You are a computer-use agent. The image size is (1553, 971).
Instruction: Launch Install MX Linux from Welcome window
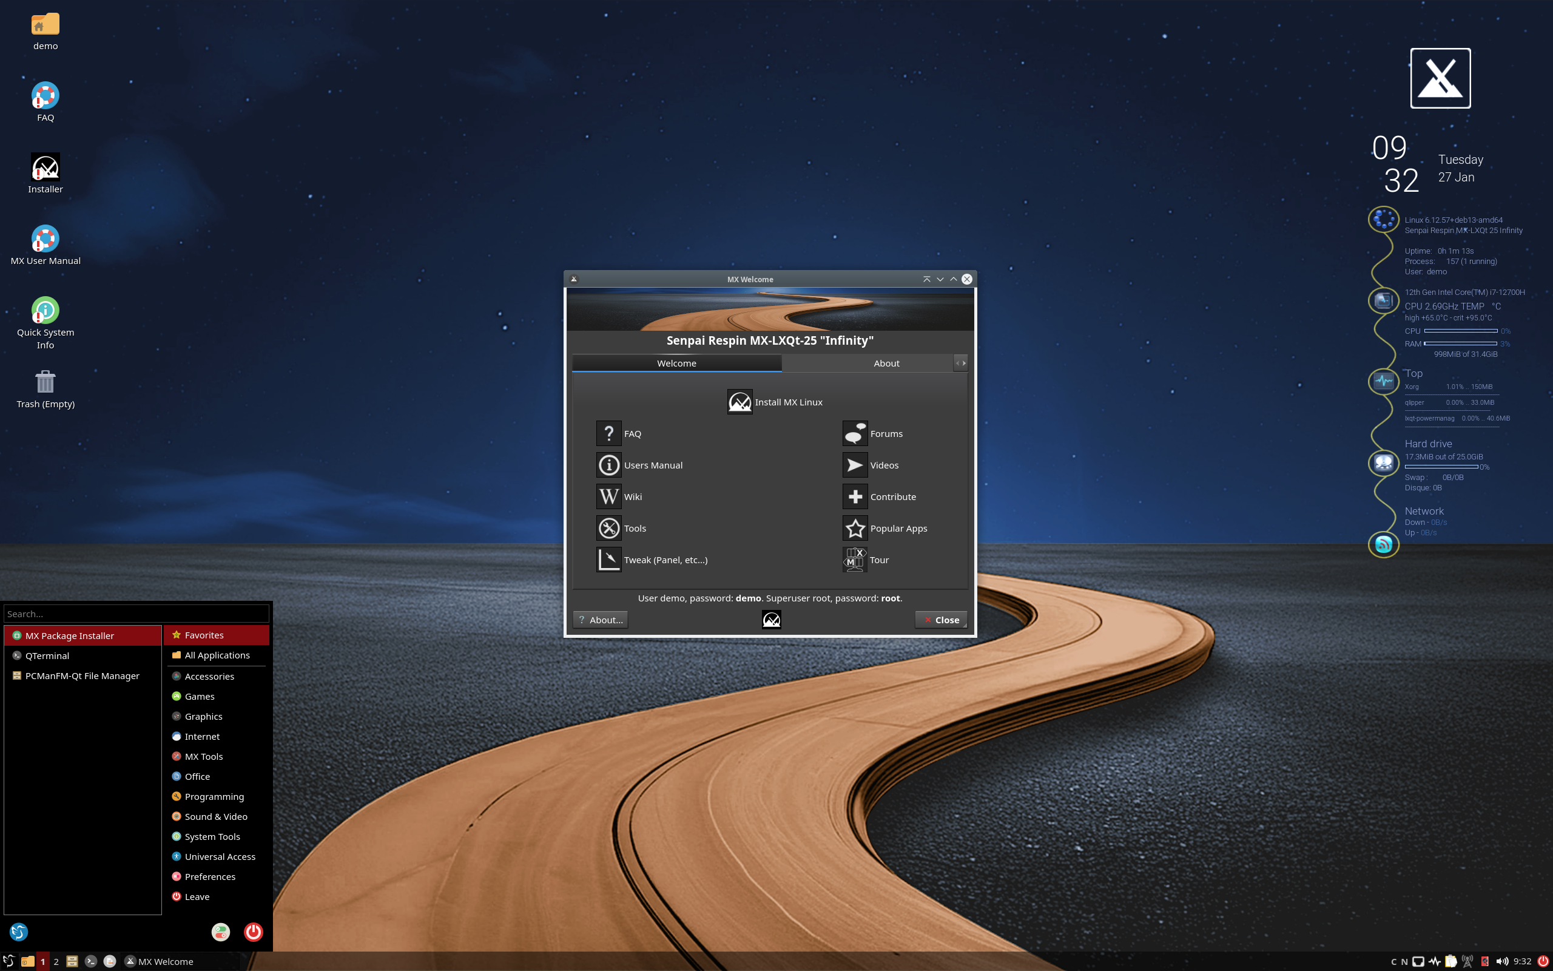click(775, 402)
